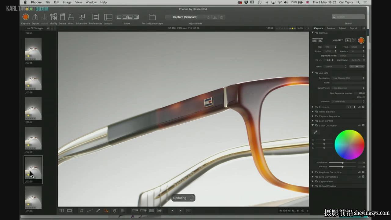This screenshot has width=391, height=220.
Task: Select thumbnail _10360
Action: 33,198
